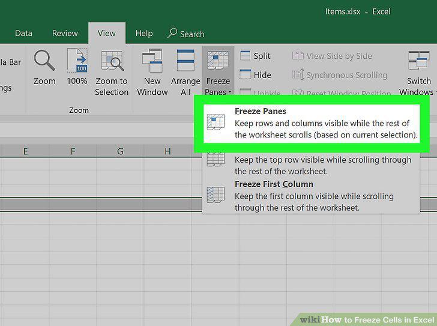The width and height of the screenshot is (437, 326).
Task: Switch to the Data tab
Action: click(23, 34)
